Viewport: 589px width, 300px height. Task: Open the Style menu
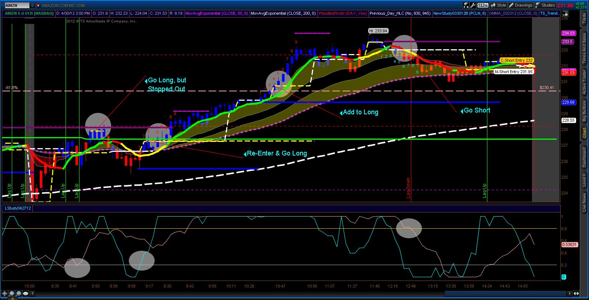[498, 5]
